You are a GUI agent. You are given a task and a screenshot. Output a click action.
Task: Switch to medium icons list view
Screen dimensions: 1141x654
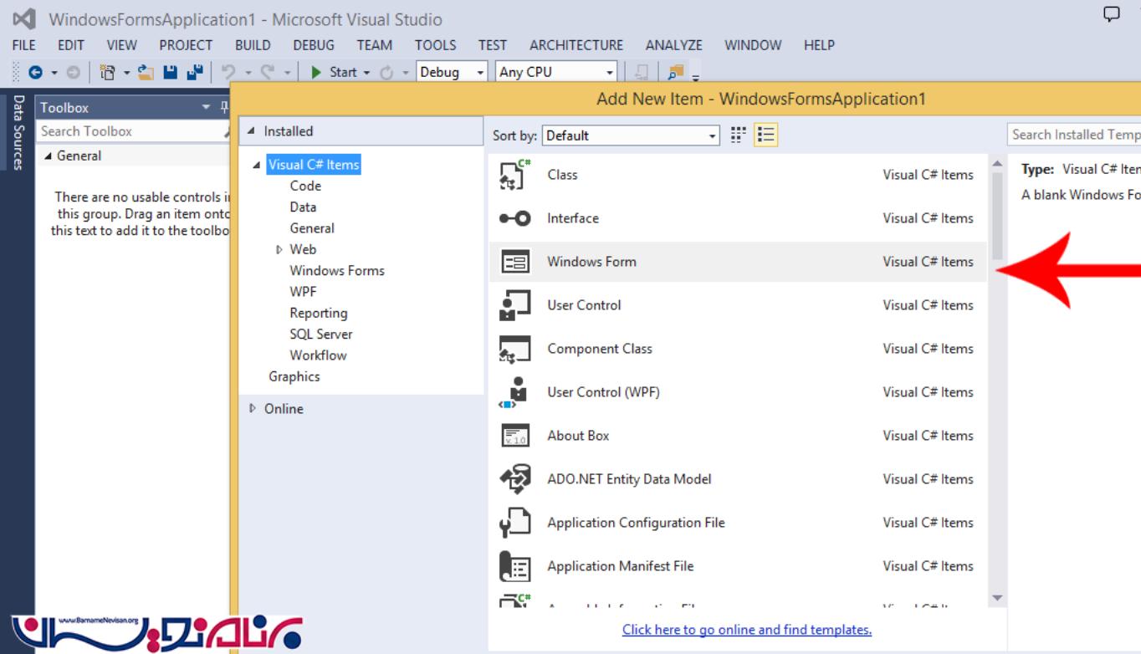click(x=765, y=135)
